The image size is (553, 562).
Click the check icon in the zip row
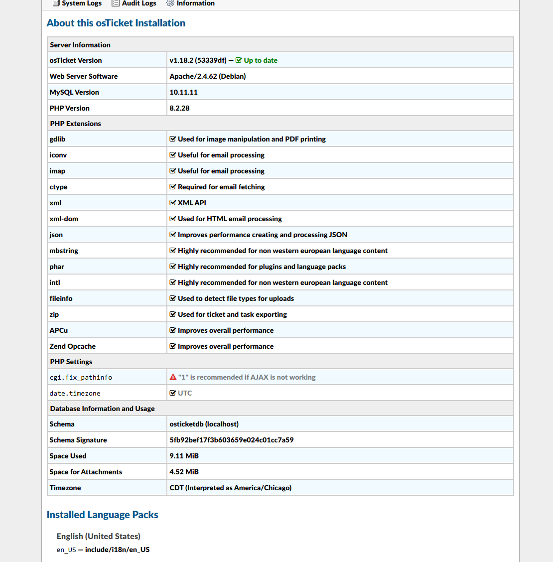(173, 314)
